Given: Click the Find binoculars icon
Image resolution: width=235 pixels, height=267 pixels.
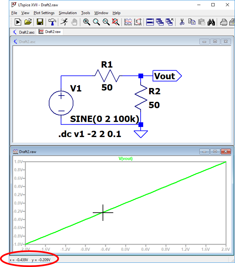Looking at the screenshot, I should point(211,22).
